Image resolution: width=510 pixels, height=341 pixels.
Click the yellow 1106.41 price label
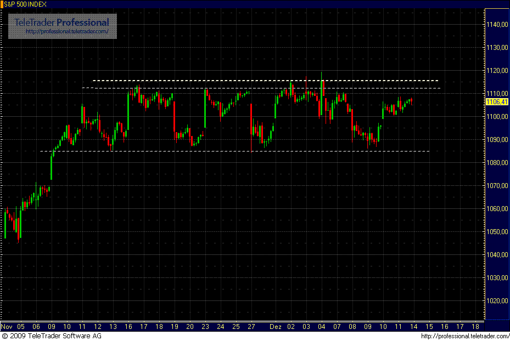(x=496, y=101)
